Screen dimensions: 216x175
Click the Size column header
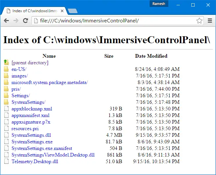[109, 56]
